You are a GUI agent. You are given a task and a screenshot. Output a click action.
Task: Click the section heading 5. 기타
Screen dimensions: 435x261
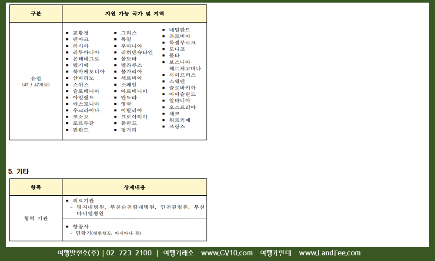pyautogui.click(x=18, y=171)
